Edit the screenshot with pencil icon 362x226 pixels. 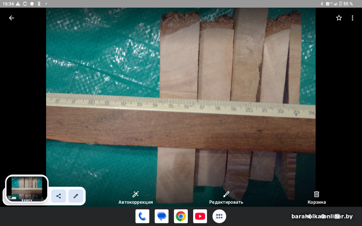[x=76, y=196]
